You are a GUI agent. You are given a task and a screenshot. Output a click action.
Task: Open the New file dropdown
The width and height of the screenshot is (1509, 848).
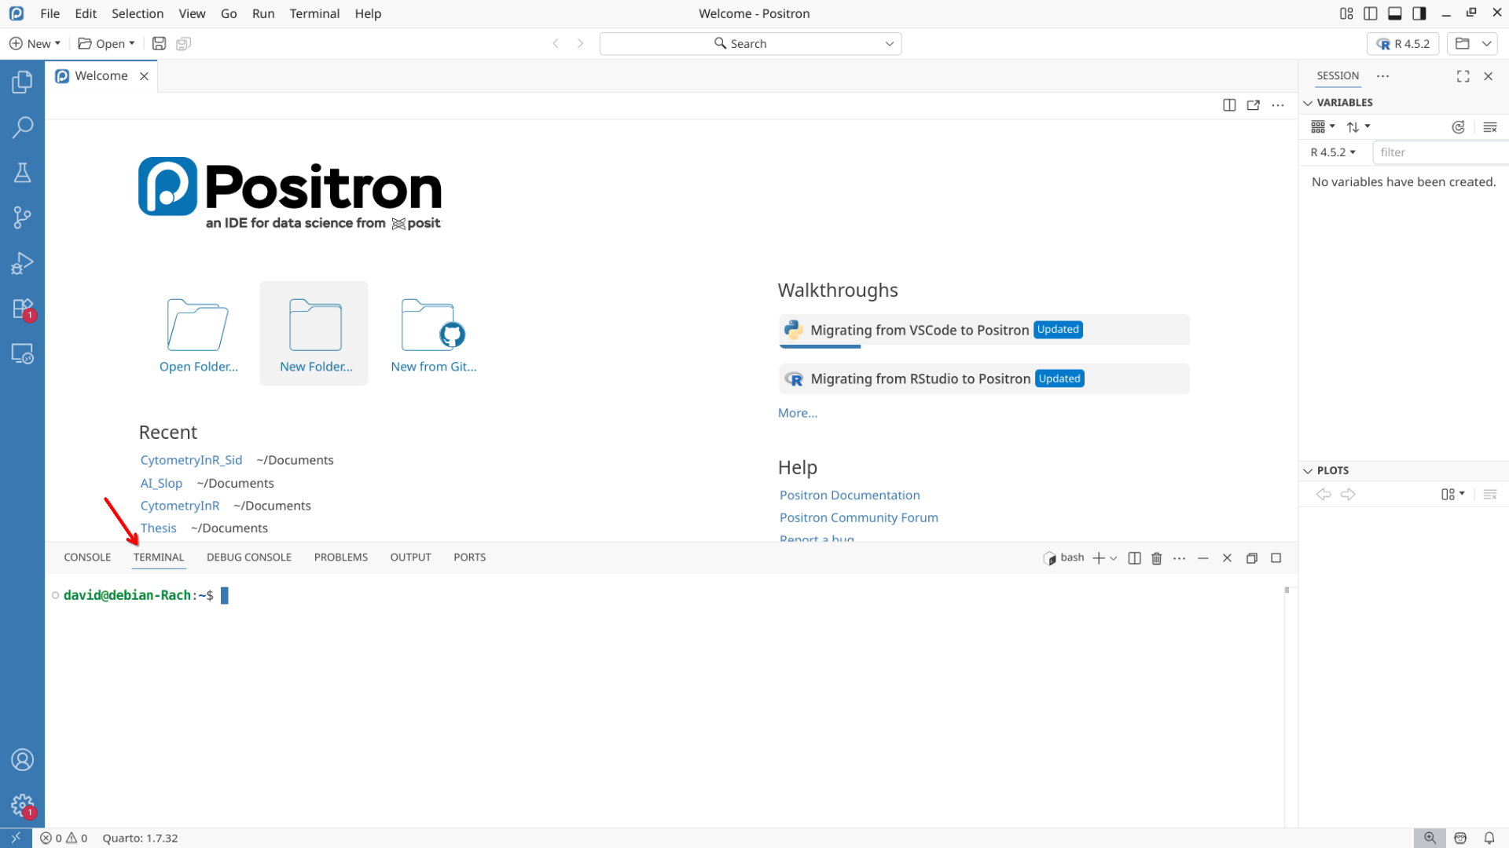click(35, 44)
